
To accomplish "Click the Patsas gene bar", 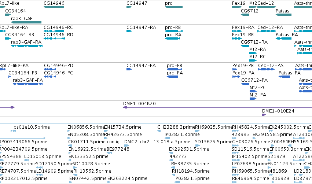I will tap(283, 15).
